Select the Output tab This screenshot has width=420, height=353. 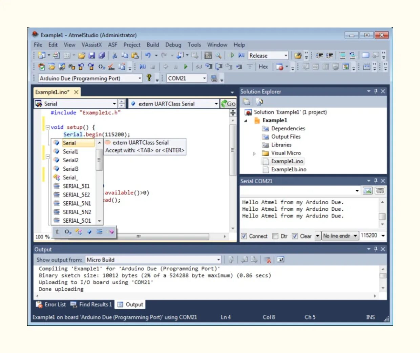pos(130,305)
